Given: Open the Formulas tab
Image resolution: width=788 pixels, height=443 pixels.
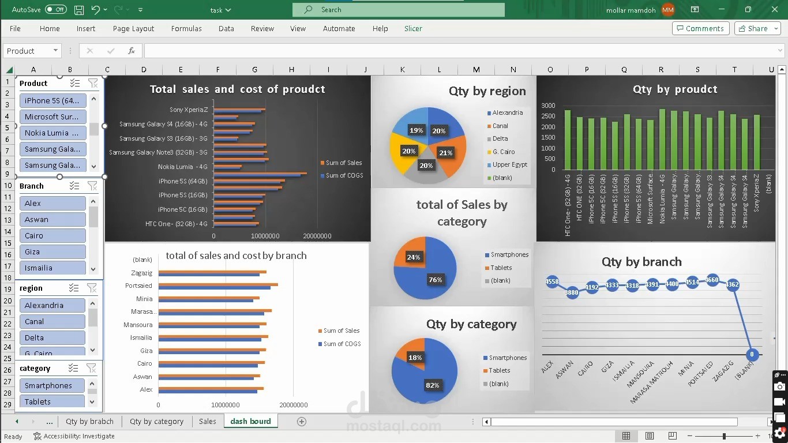Looking at the screenshot, I should (186, 28).
